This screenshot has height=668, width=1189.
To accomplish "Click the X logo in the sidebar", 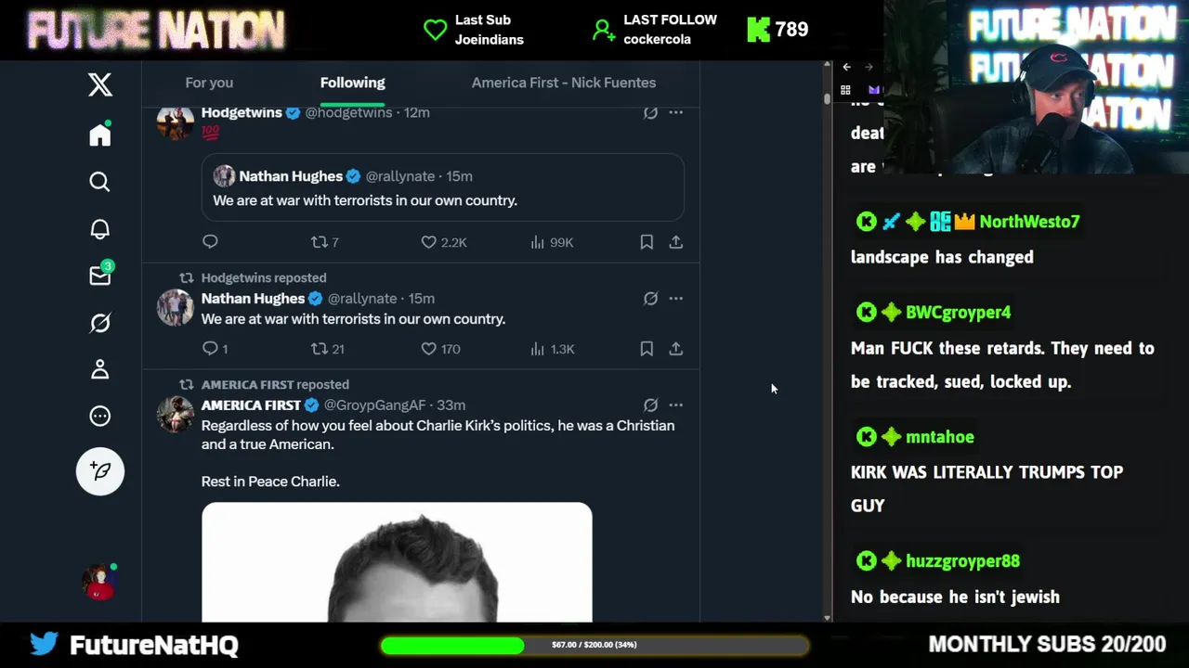I will click(100, 84).
